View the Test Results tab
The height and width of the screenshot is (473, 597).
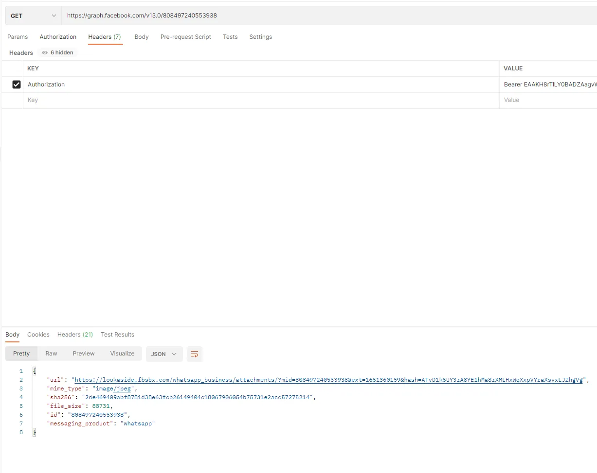tap(117, 334)
